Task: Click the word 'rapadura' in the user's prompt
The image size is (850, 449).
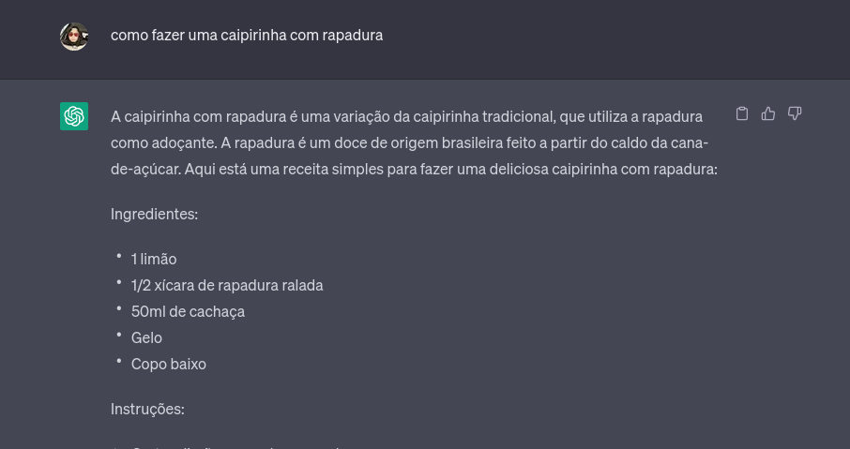Action: click(x=353, y=36)
